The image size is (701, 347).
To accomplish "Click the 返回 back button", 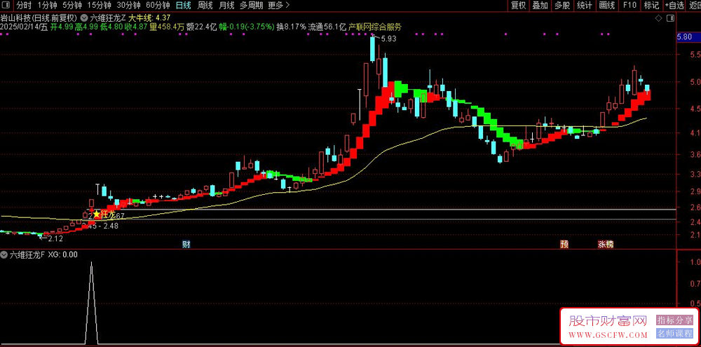I will 695,6.
